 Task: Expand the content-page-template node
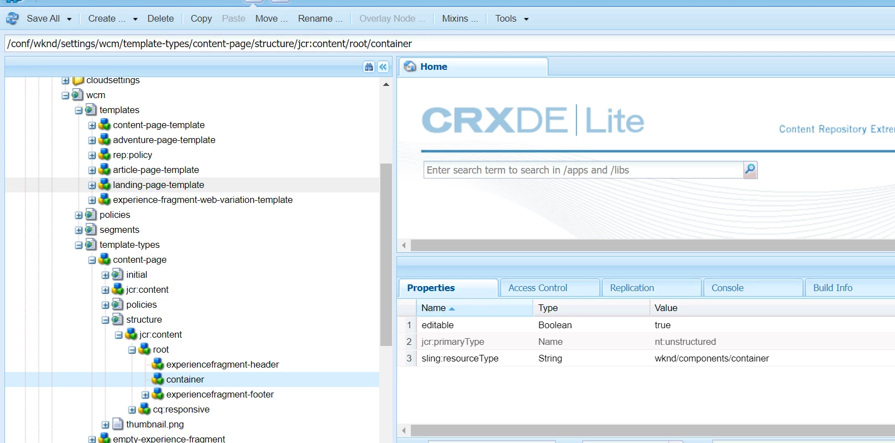click(x=92, y=125)
